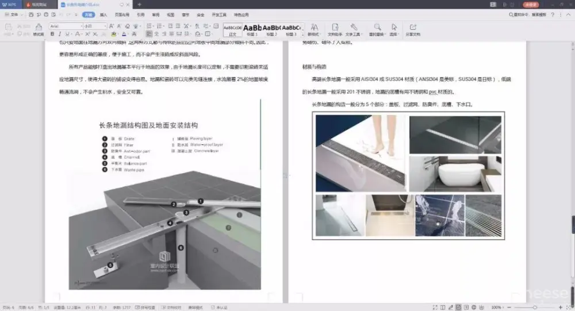
Task: Switch to outline view in status bar
Action: tap(466, 308)
